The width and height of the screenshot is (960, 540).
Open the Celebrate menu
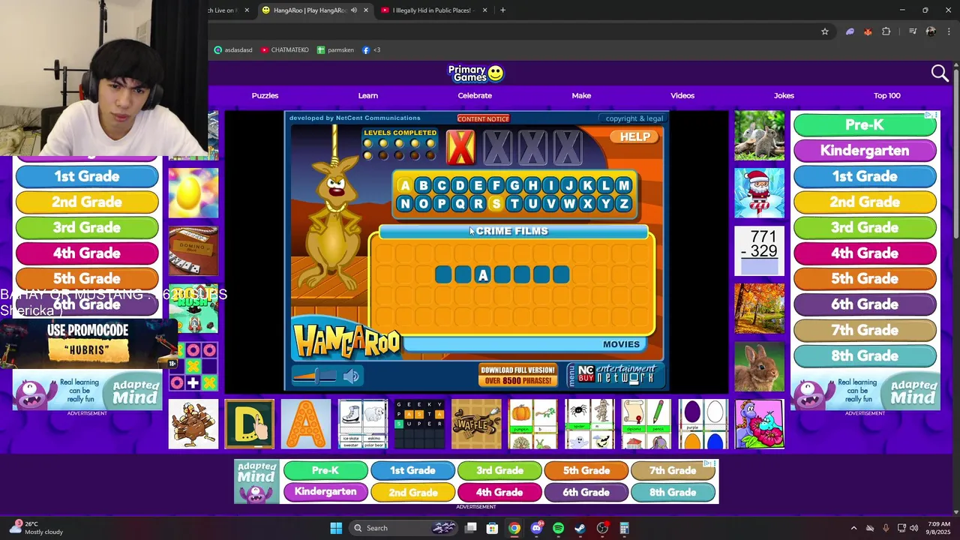pos(475,95)
